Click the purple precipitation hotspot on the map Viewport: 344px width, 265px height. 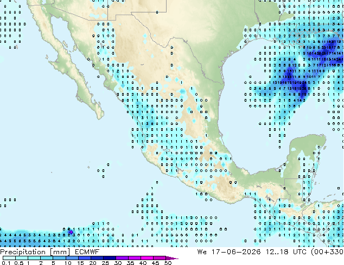(71, 232)
